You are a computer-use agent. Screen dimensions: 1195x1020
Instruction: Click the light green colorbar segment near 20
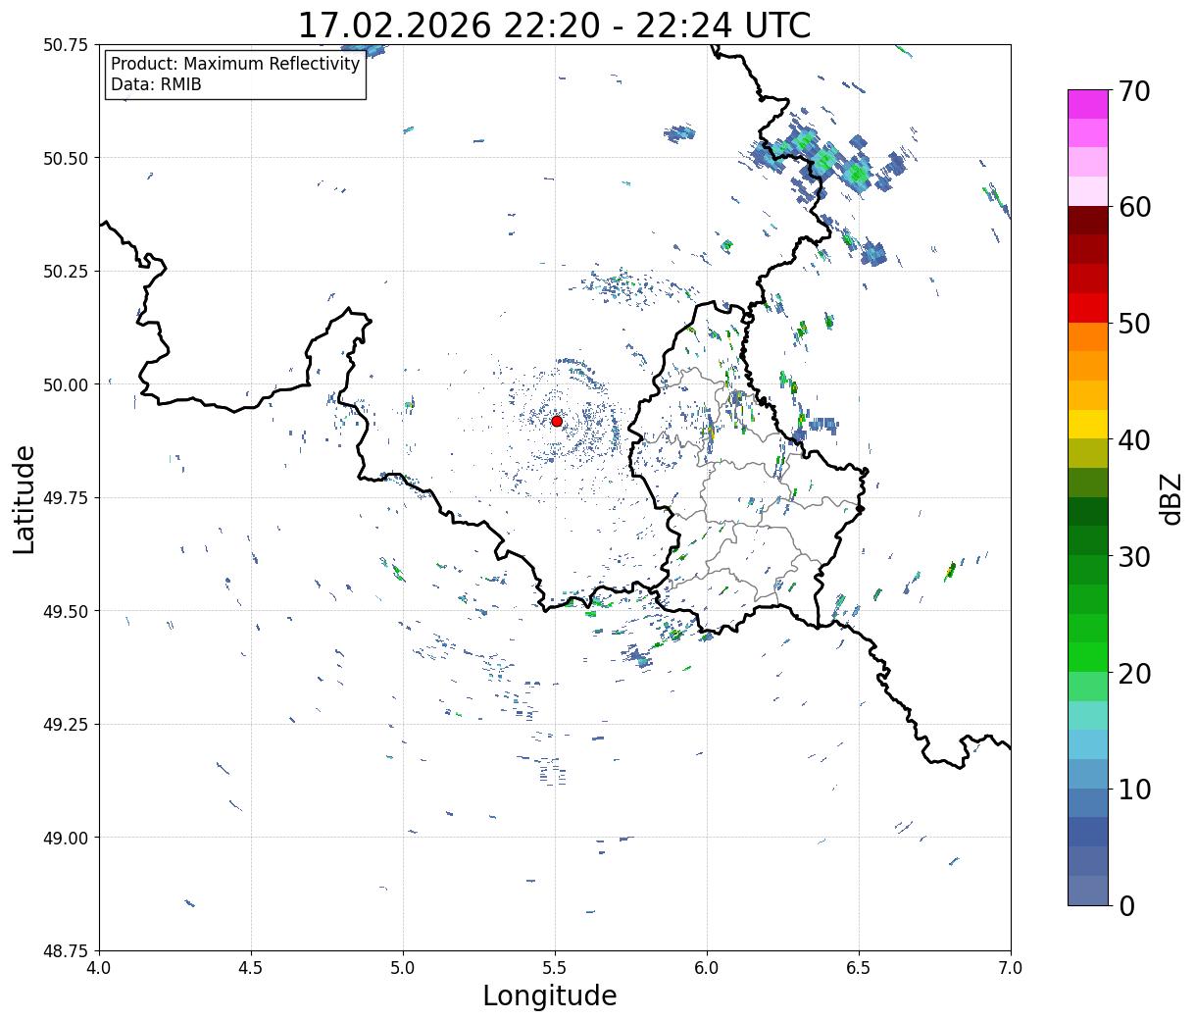pos(1088,687)
